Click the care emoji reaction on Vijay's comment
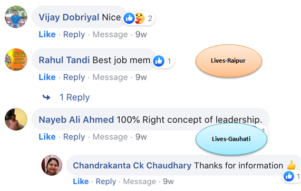Screen dimensions: 301x191 (140, 18)
